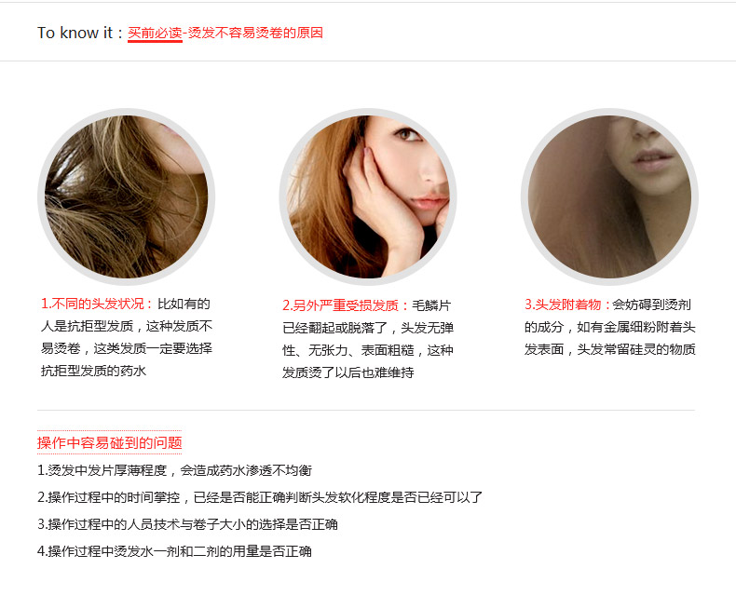This screenshot has height=609, width=736.
Task: Click the 头发常留硅灵的物质 text line
Action: coord(636,349)
